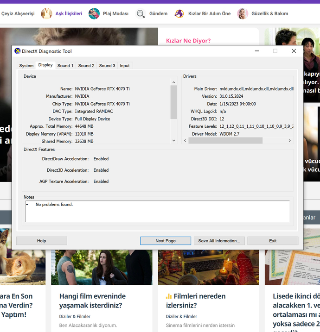Open Güzellik & Bakım link
The width and height of the screenshot is (320, 332).
pos(270,13)
